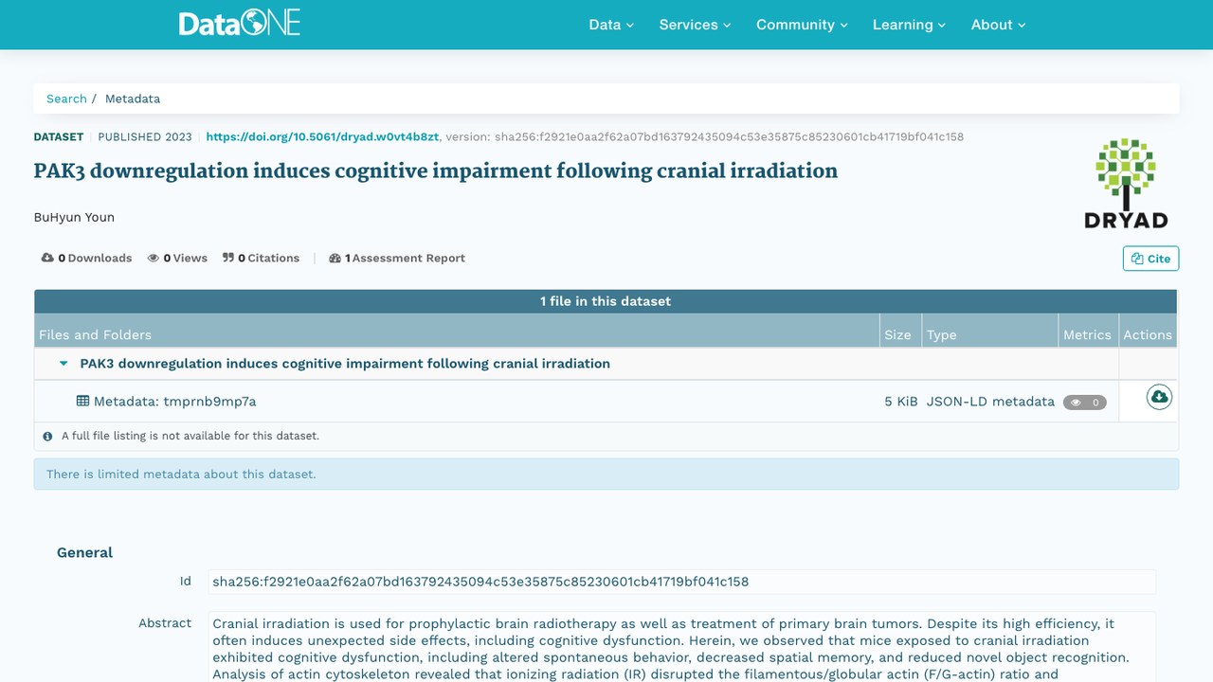Click the Views eye icon metric
This screenshot has width=1213, height=682.
pyautogui.click(x=177, y=258)
